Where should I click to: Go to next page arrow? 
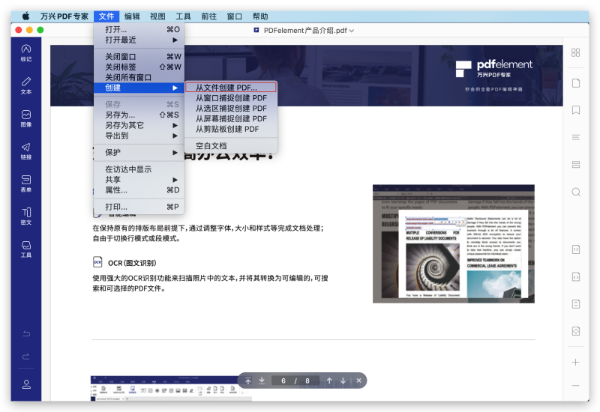343,381
